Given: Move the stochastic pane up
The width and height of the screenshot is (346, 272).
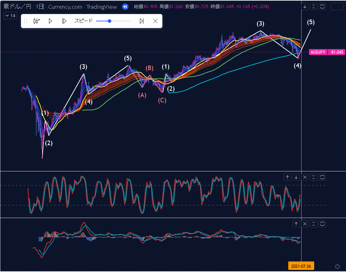Looking at the screenshot, I should (x=288, y=177).
